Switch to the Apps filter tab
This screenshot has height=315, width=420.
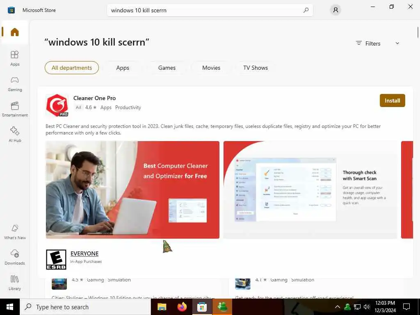[123, 68]
